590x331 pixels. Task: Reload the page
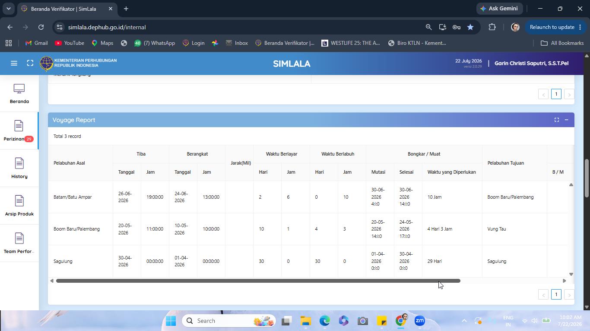point(41,27)
